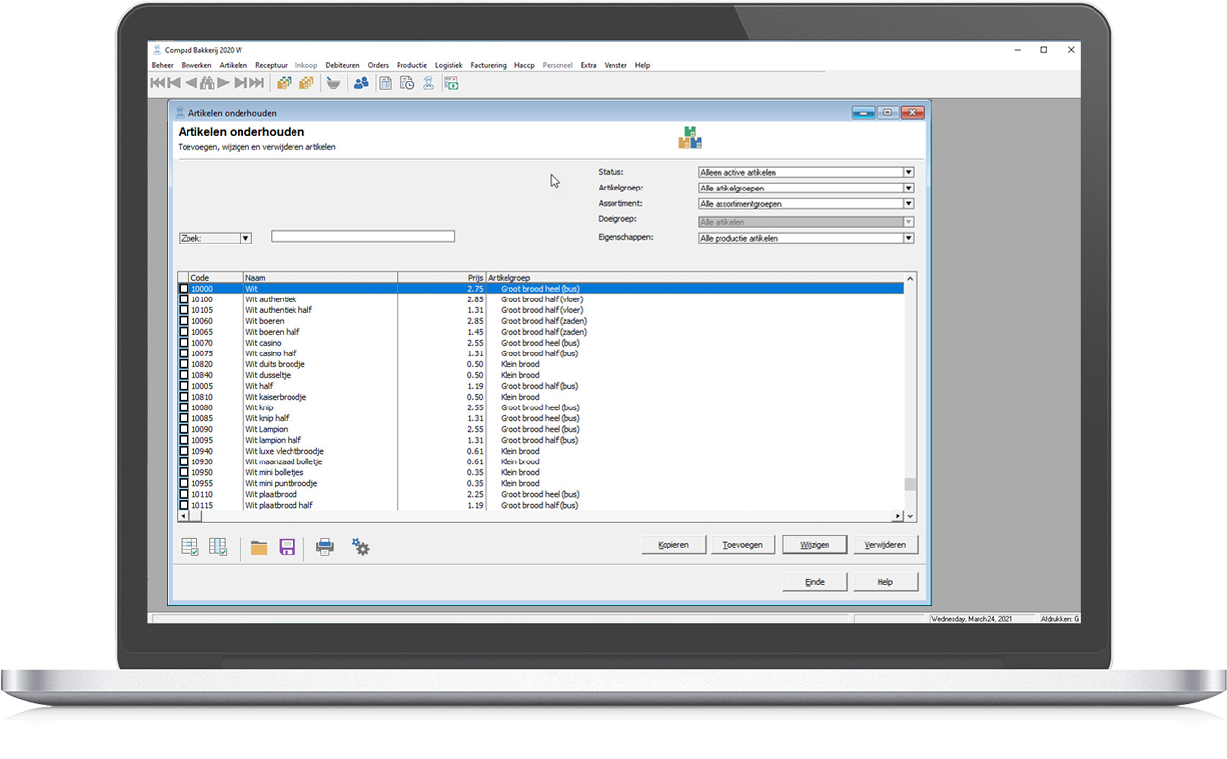The height and width of the screenshot is (759, 1227).
Task: Open the baker chef figure icon
Action: click(428, 83)
